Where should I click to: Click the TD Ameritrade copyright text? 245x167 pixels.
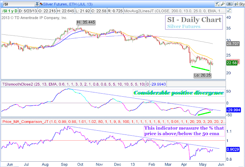pos(34,18)
